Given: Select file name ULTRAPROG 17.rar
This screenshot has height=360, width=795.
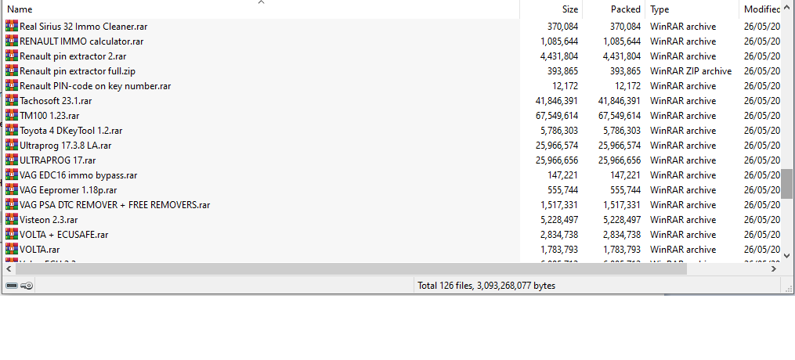Looking at the screenshot, I should (58, 160).
